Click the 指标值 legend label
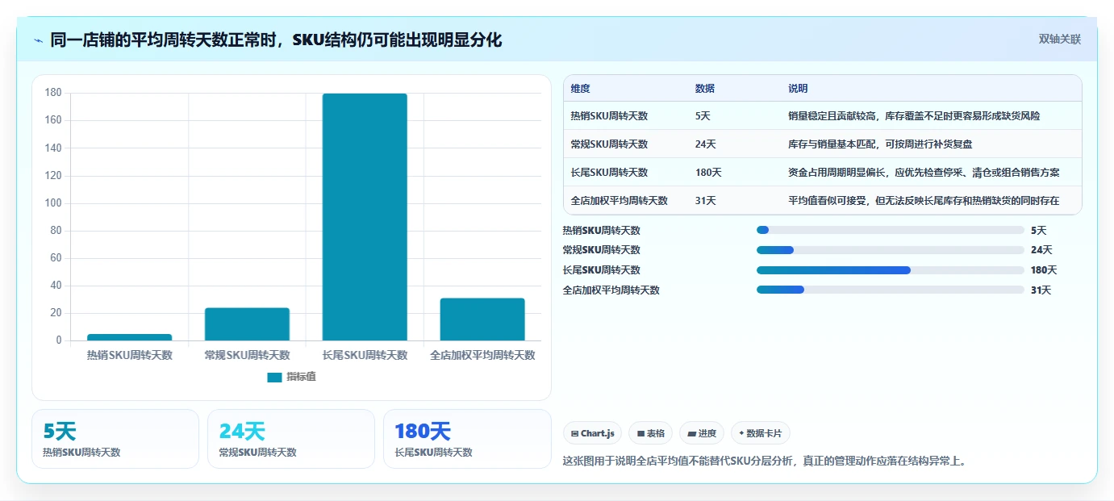The width and height of the screenshot is (1114, 501). (x=301, y=377)
